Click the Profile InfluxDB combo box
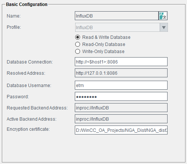 point(117,27)
